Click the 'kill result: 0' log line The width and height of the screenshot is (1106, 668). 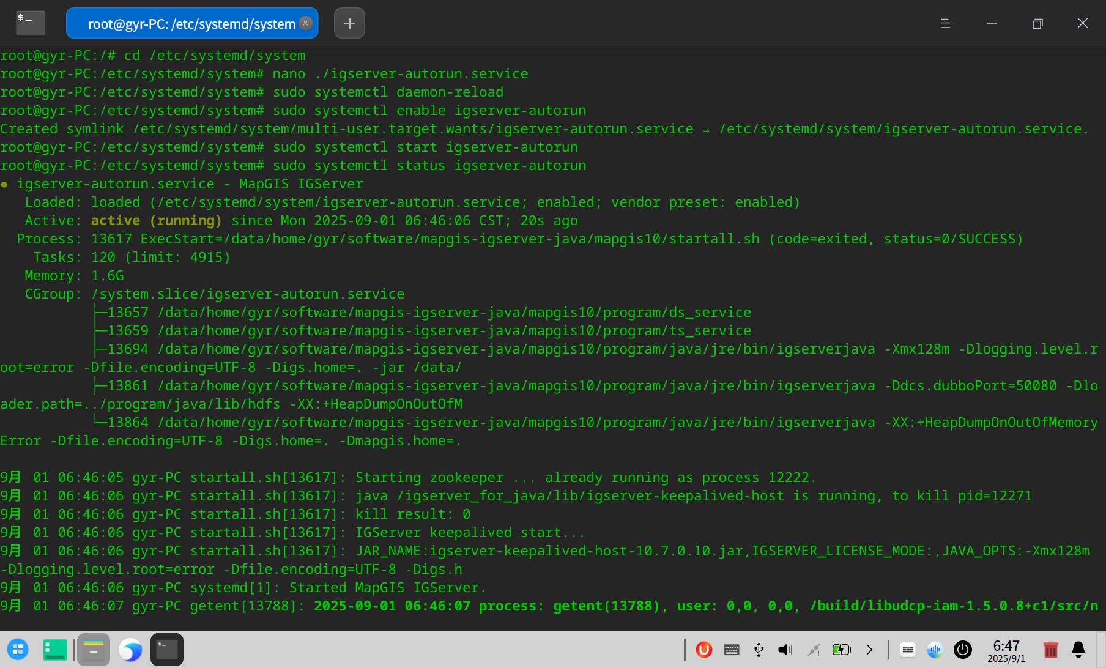[236, 514]
